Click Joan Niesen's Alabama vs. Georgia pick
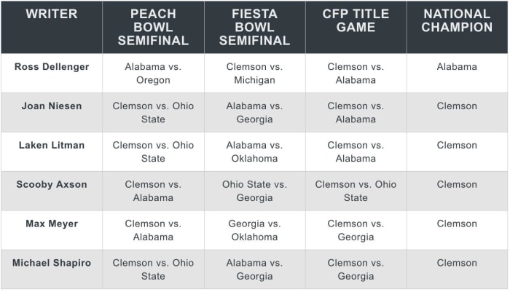The image size is (510, 292). 254,113
